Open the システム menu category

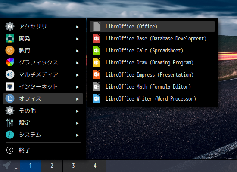43,135
